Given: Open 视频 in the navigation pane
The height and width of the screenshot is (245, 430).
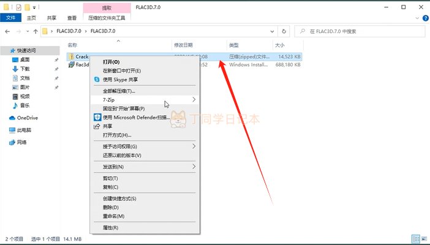Looking at the screenshot, I should pos(25,96).
